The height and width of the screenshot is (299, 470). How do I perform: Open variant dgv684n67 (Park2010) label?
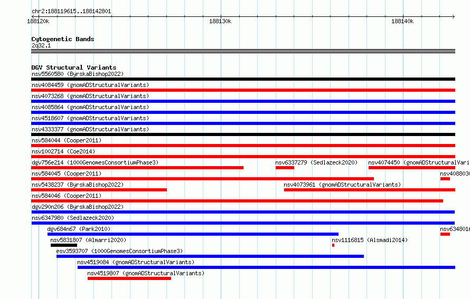[79, 229]
